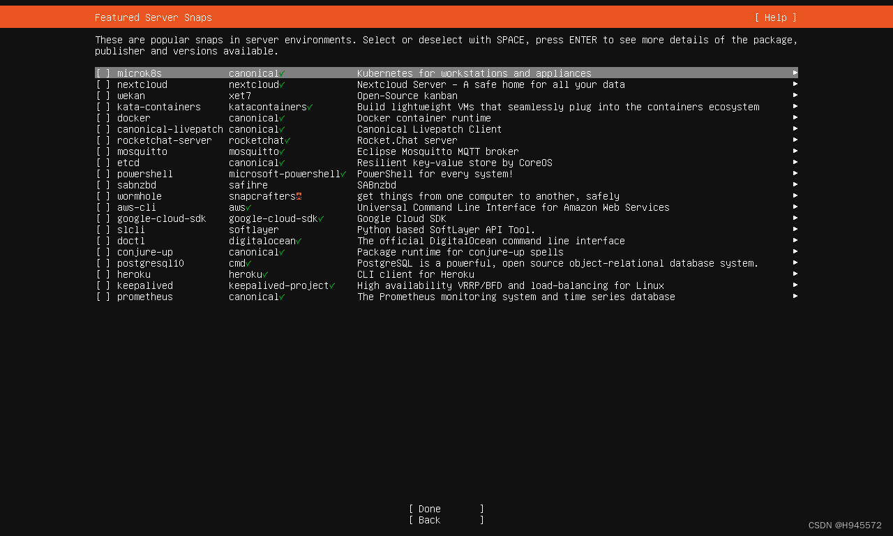Click the 'wormhole' snap name
Viewport: 893px width, 536px height.
140,196
